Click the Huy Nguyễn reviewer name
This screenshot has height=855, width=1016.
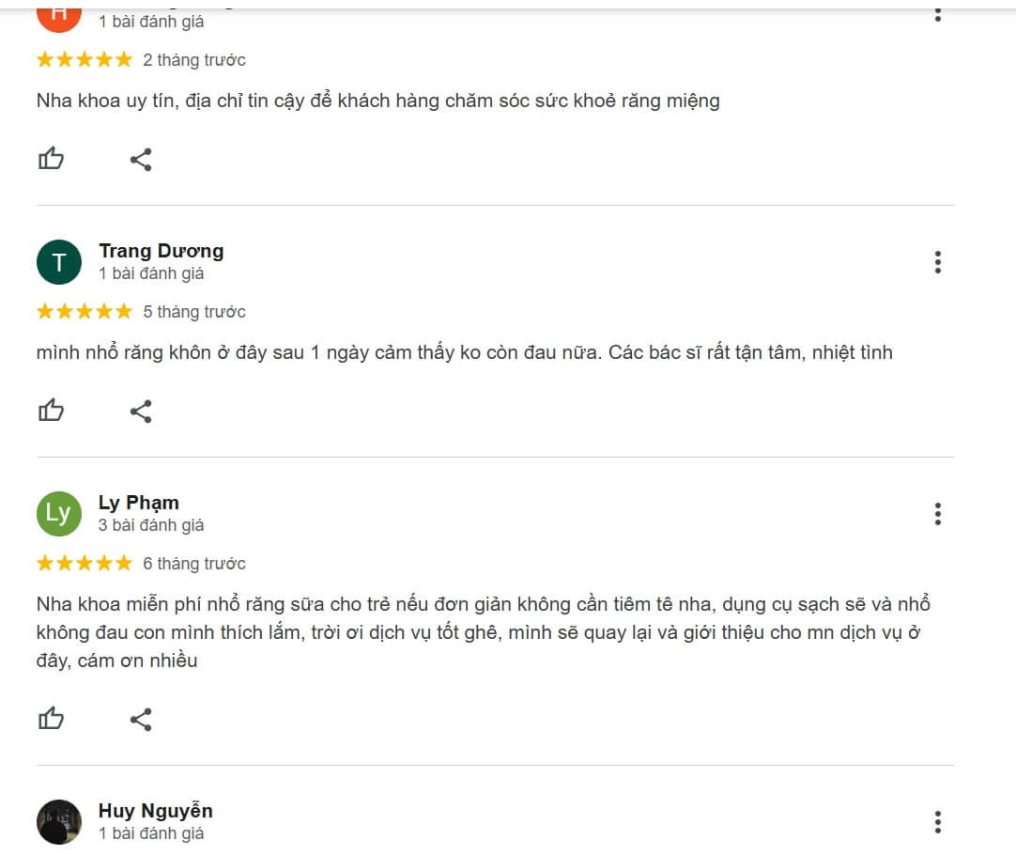pyautogui.click(x=155, y=811)
